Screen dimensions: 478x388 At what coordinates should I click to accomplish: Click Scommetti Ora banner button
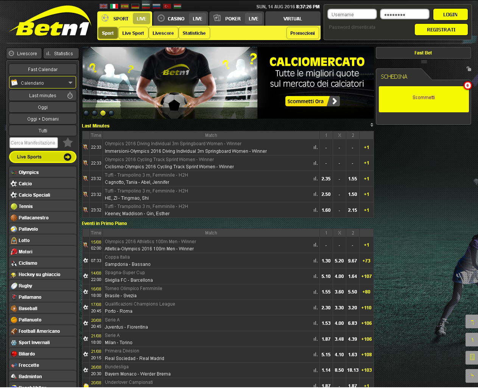313,101
